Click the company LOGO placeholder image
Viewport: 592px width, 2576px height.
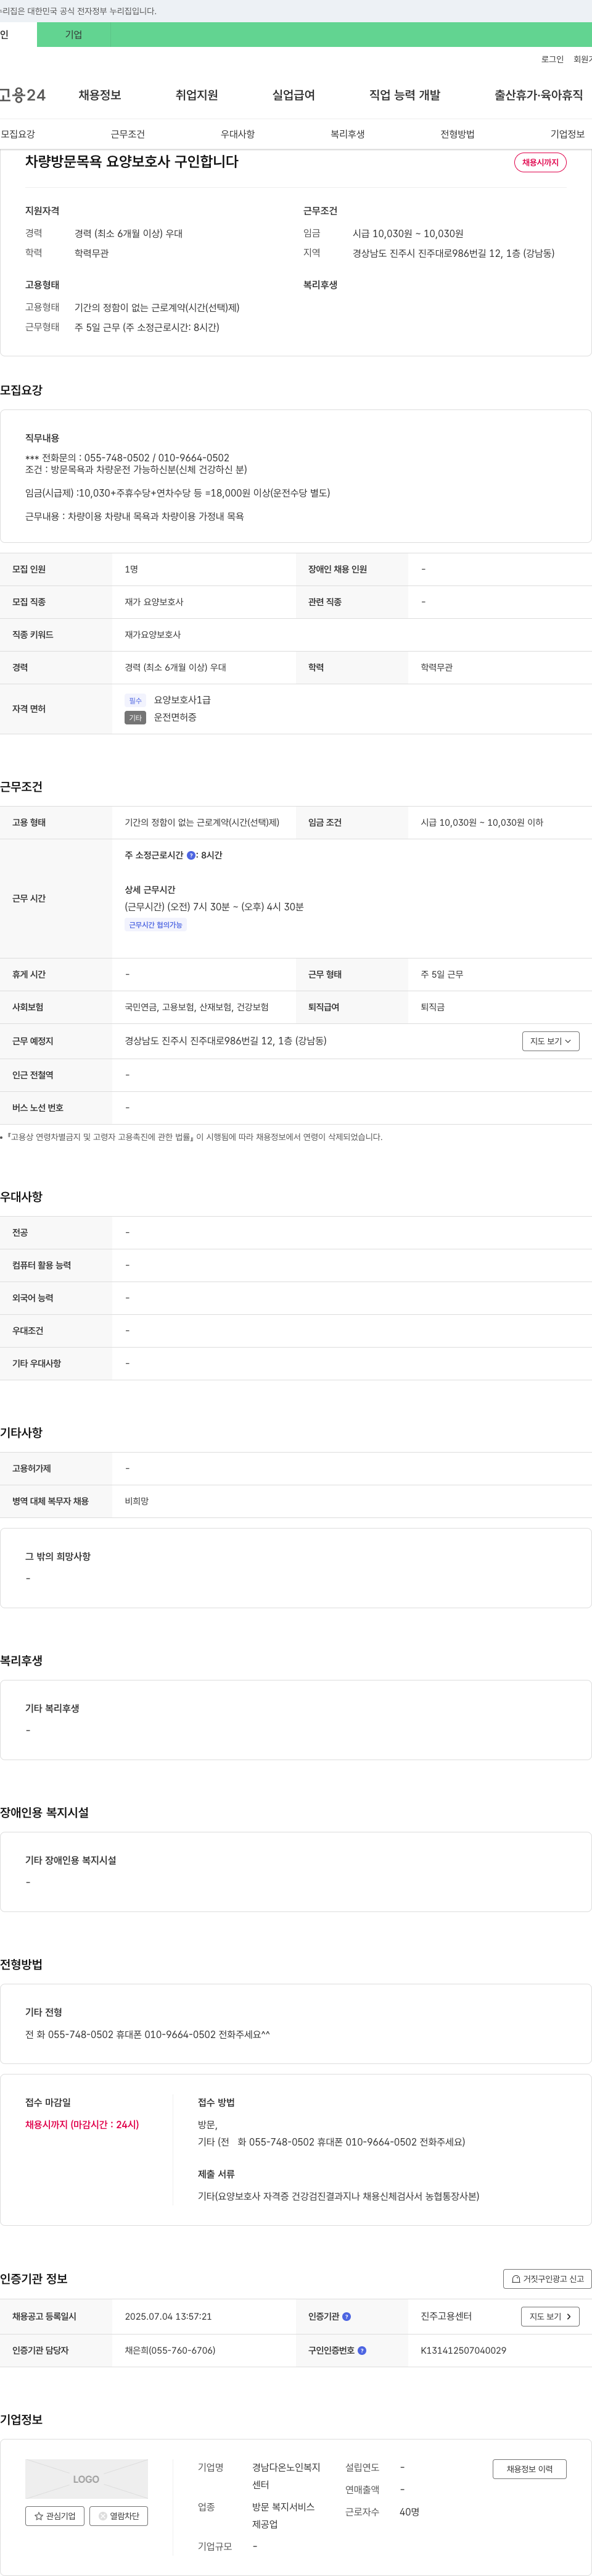tap(86, 2478)
